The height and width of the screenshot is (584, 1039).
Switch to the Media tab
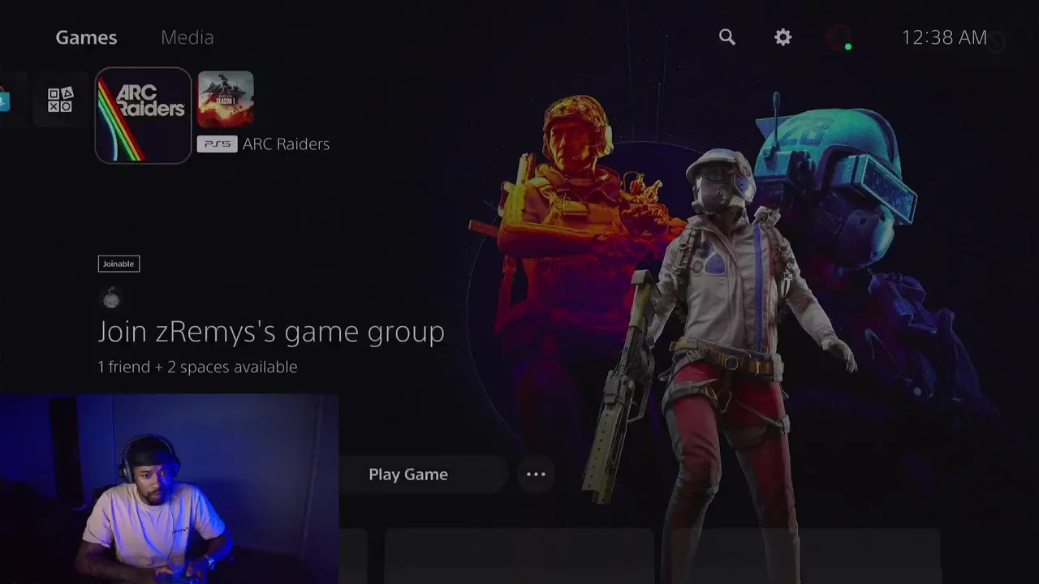188,37
